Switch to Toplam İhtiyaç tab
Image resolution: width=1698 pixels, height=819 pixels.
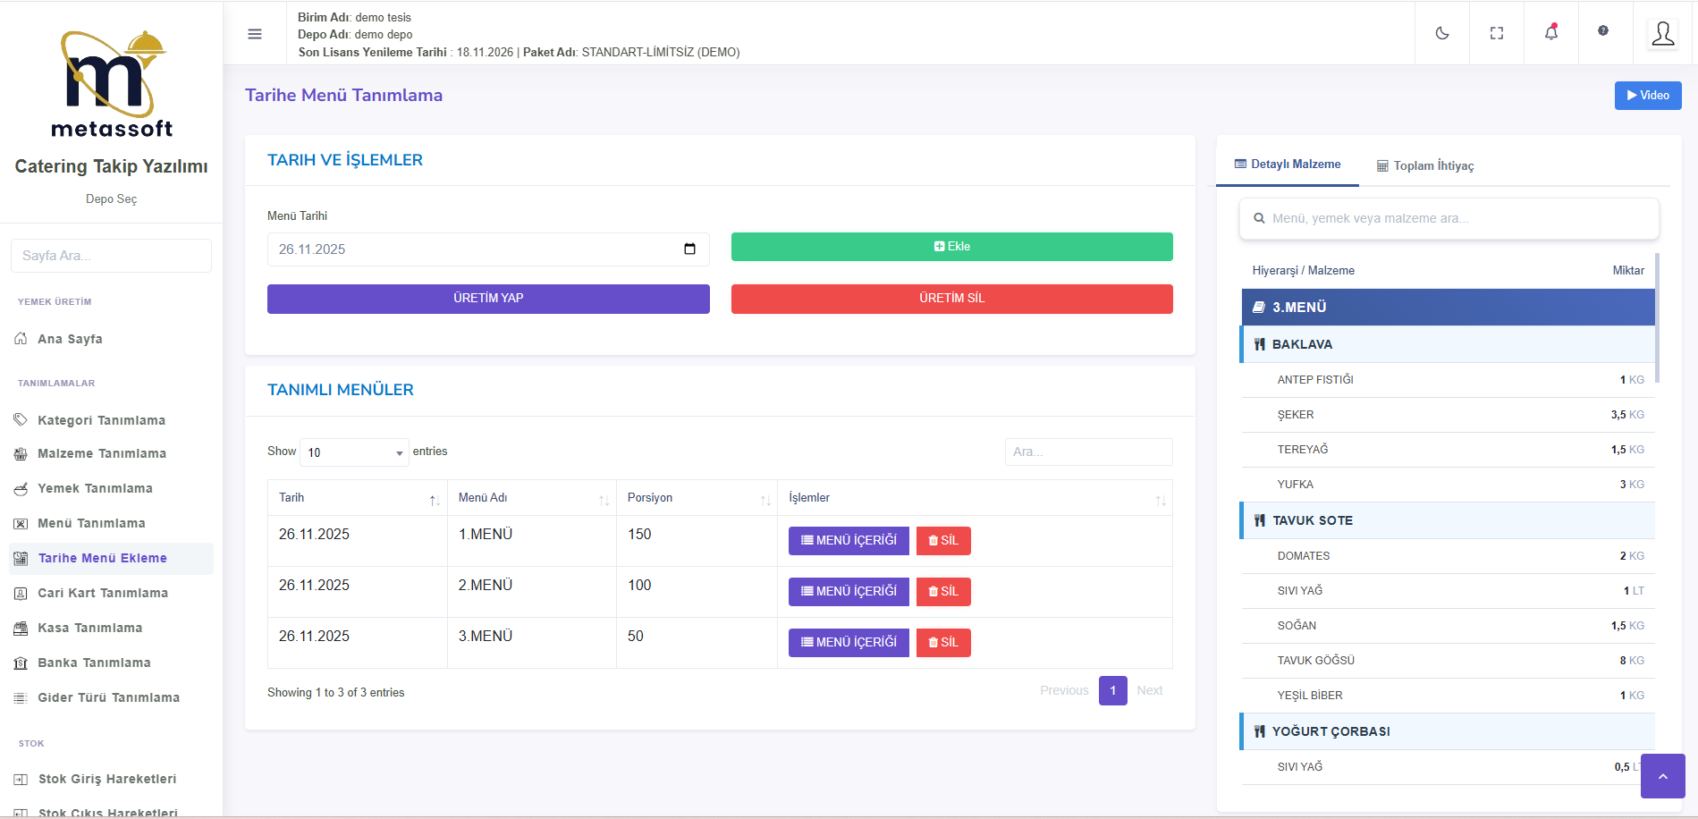point(1424,165)
